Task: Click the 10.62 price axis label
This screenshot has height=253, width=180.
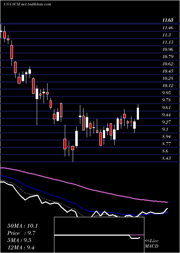Action: [168, 64]
